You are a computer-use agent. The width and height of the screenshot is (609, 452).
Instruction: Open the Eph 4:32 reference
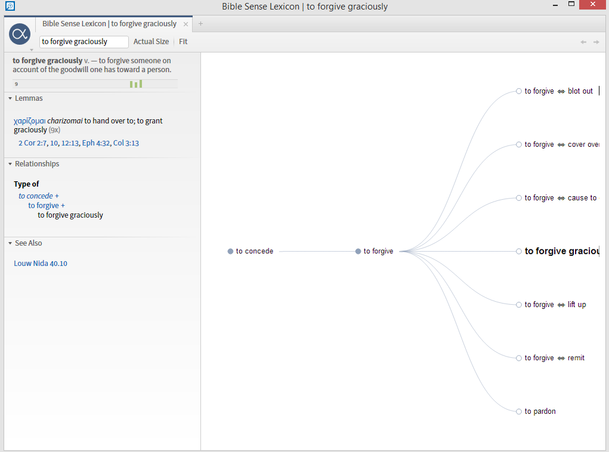click(96, 143)
